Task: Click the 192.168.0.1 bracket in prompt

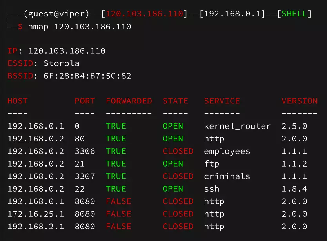Action: point(232,14)
